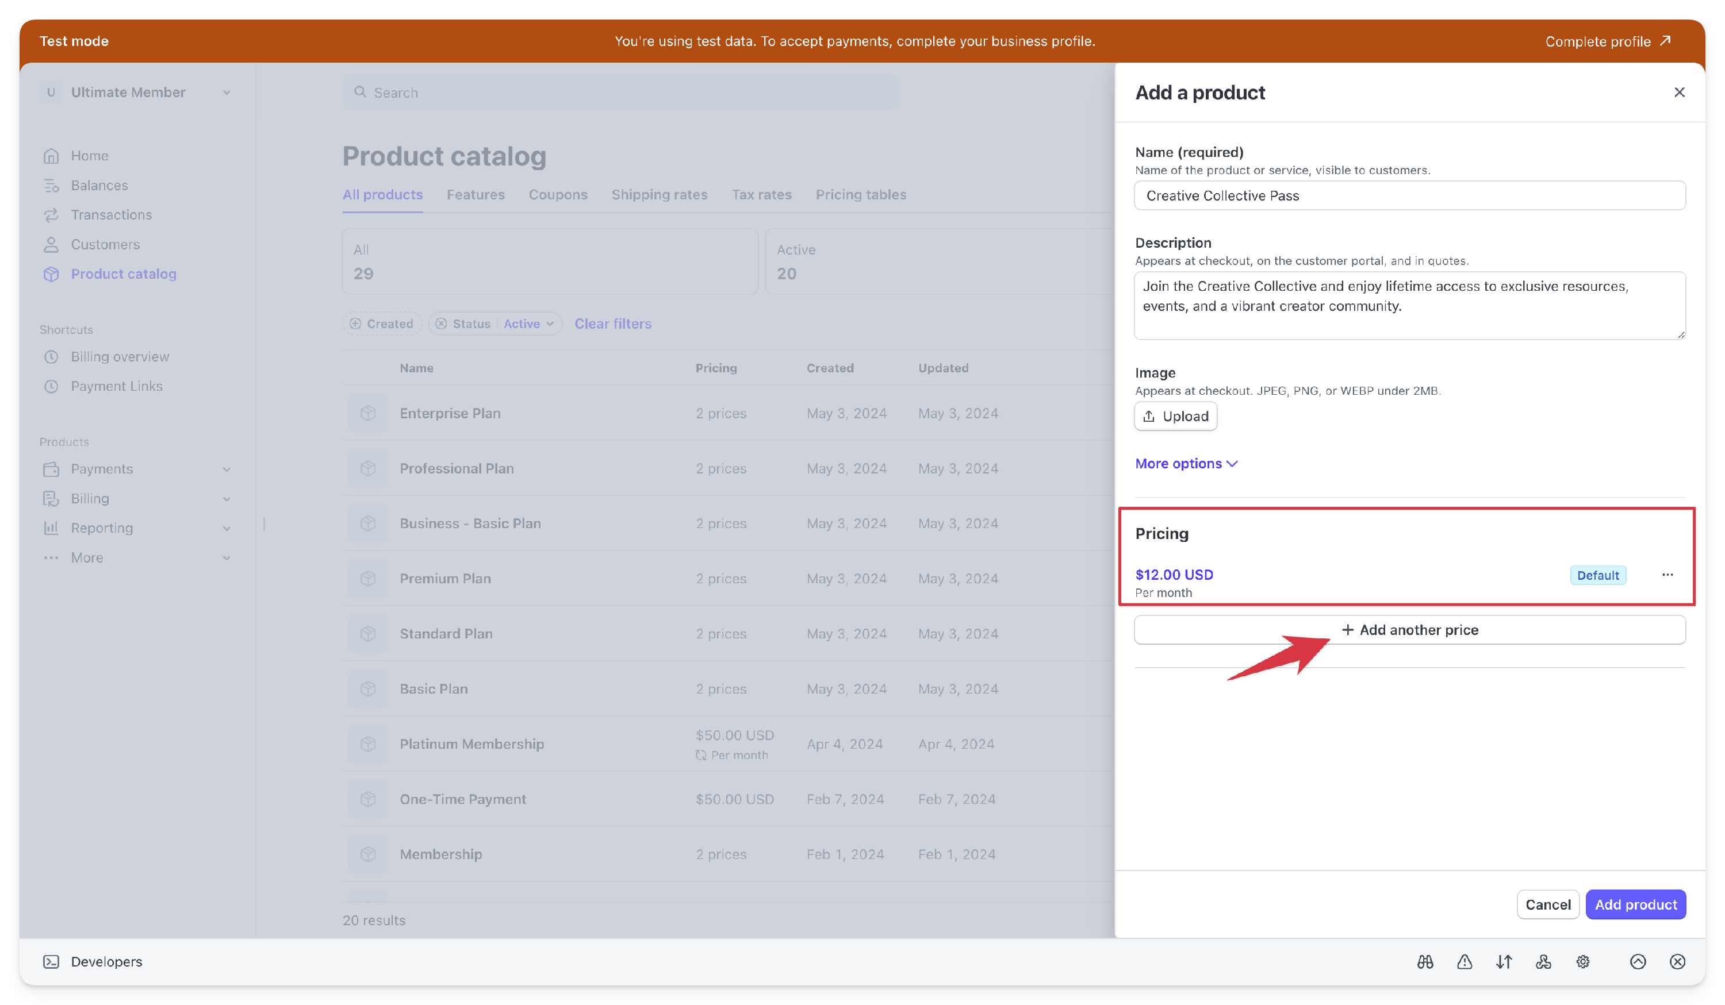Click the Updated column header
Image resolution: width=1725 pixels, height=1005 pixels.
point(942,367)
